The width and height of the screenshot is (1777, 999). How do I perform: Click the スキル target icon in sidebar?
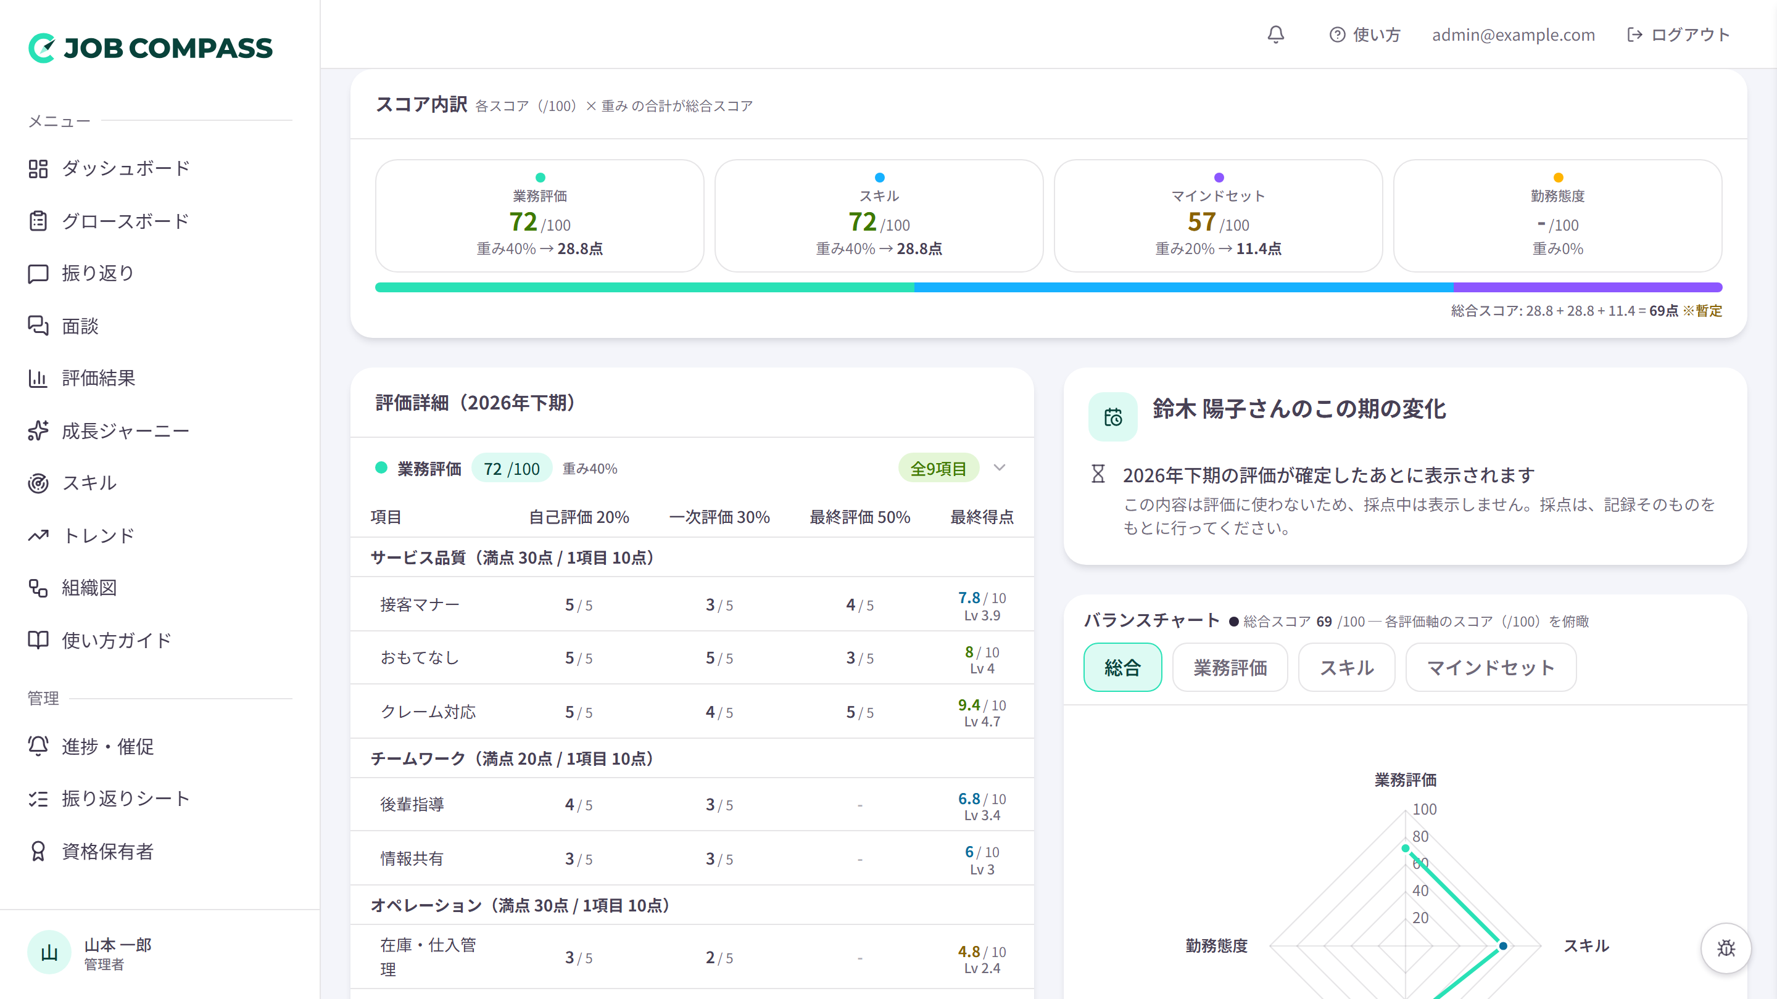click(x=38, y=483)
